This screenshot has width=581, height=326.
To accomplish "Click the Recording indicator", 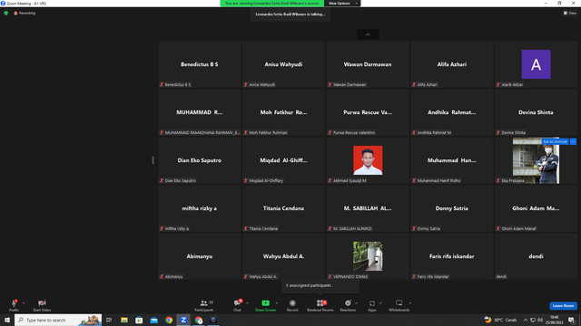I will tap(25, 13).
